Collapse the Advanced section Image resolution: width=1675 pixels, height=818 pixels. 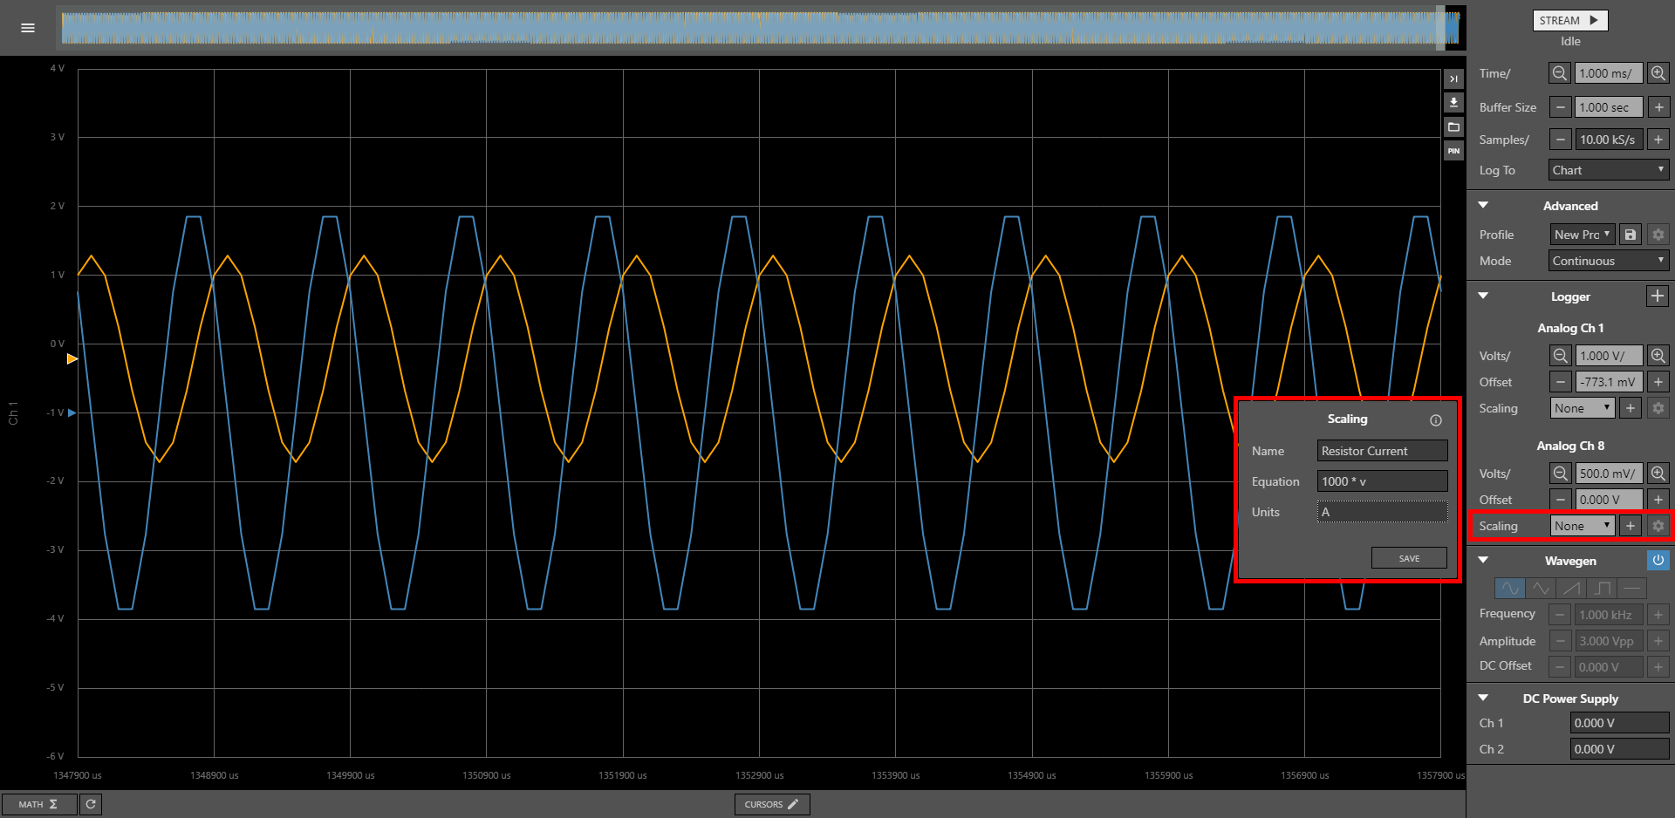[x=1483, y=205]
